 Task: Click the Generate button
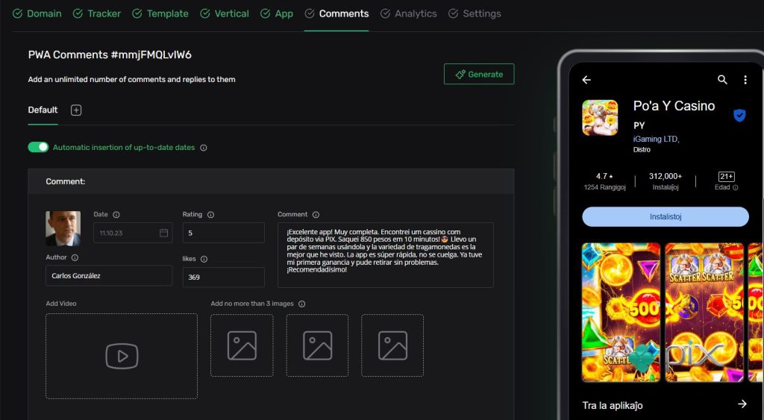coord(478,75)
